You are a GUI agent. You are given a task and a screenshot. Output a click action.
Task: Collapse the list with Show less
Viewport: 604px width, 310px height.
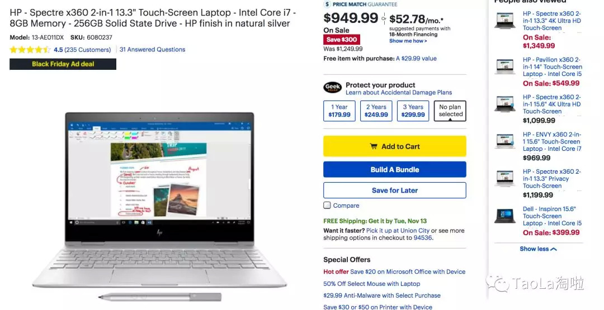click(x=538, y=249)
